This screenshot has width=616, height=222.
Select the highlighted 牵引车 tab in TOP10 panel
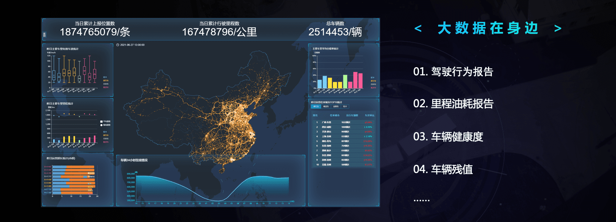316,107
